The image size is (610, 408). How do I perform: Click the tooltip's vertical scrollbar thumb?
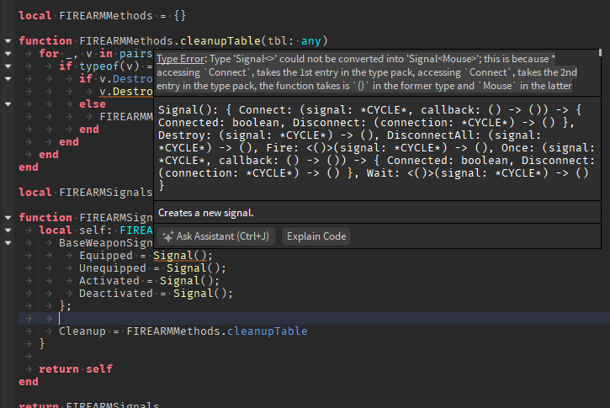pyautogui.click(x=600, y=52)
